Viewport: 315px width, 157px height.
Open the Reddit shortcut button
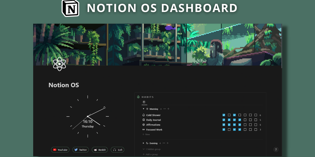(x=100, y=150)
